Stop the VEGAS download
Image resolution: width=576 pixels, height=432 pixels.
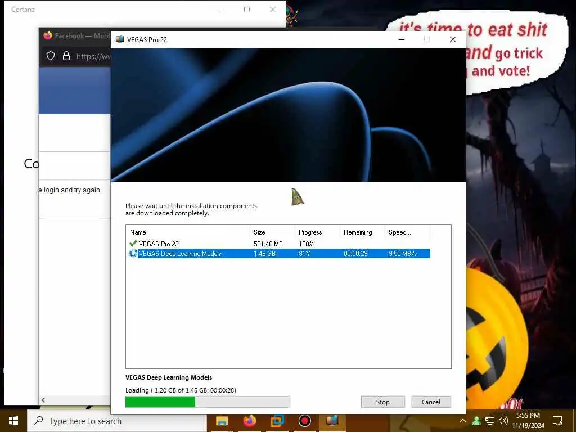click(382, 402)
